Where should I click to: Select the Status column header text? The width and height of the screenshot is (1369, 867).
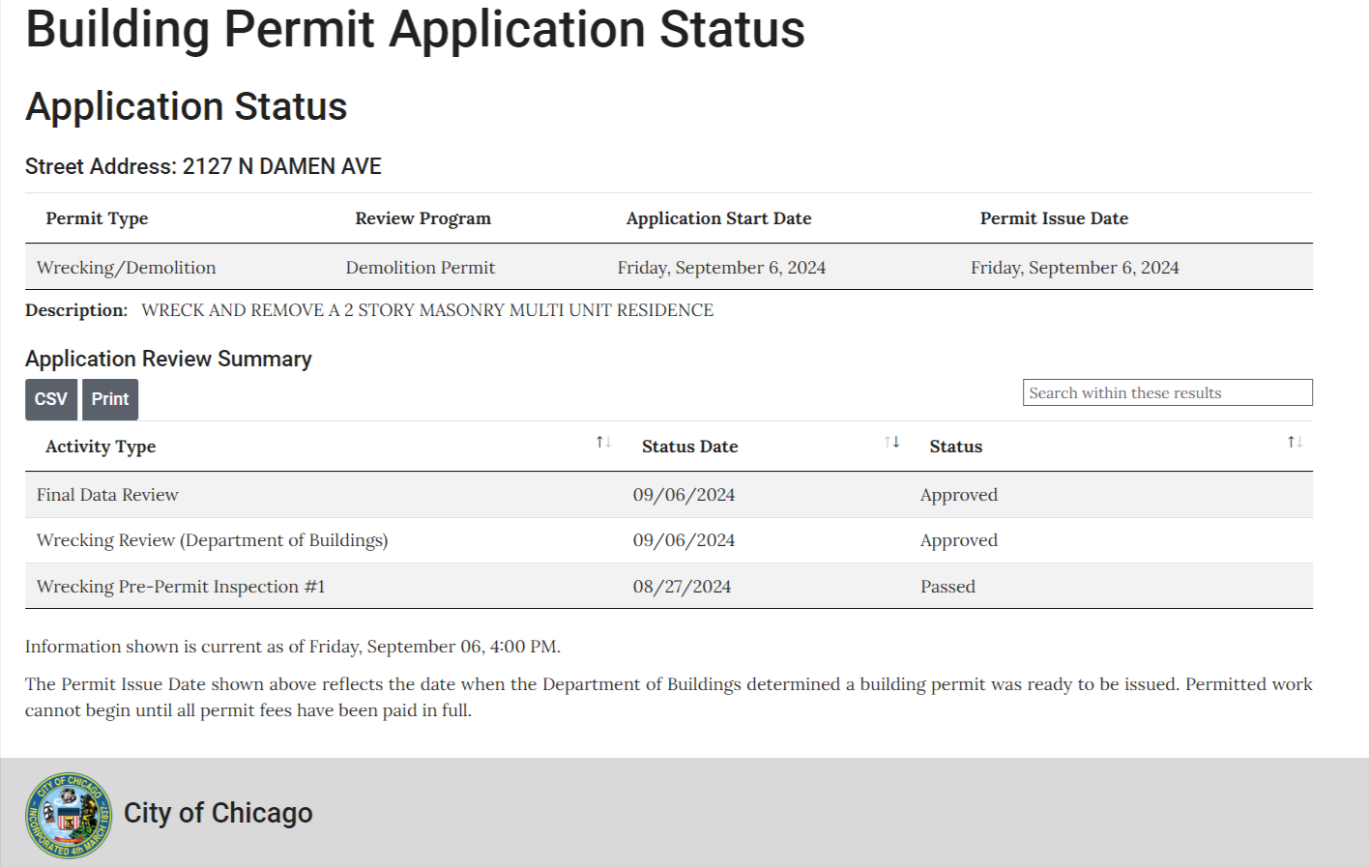tap(955, 447)
